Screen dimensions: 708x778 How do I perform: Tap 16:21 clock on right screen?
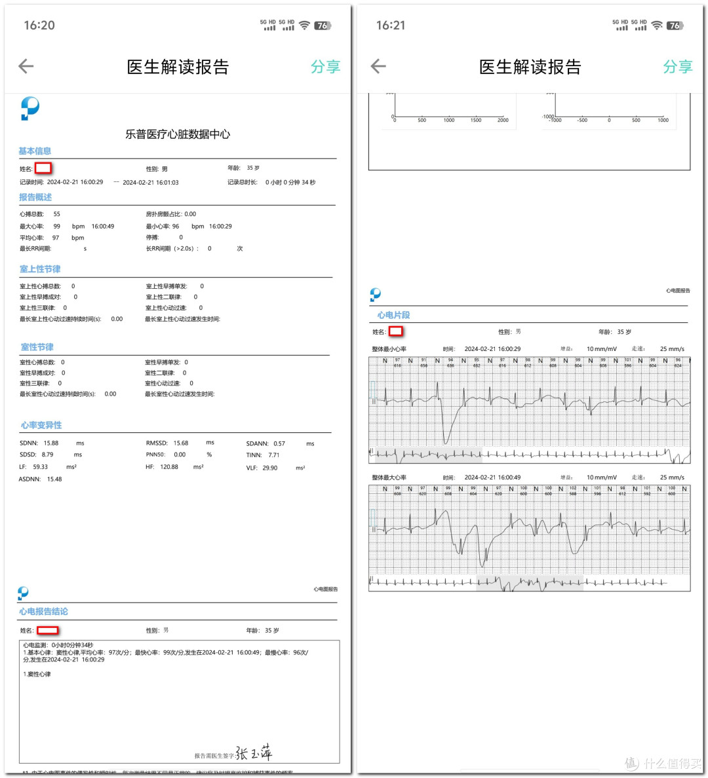pos(391,26)
